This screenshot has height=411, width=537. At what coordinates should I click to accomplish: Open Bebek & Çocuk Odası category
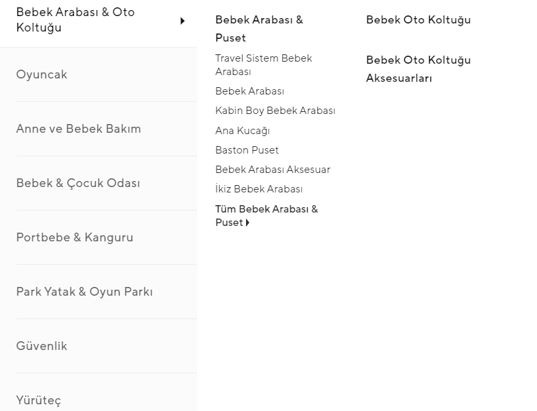(x=78, y=183)
